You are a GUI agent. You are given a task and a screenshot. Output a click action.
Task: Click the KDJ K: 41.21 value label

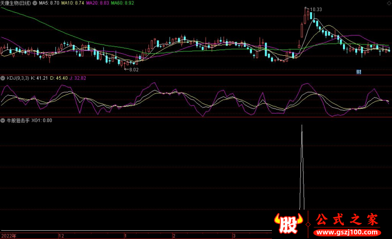40,78
